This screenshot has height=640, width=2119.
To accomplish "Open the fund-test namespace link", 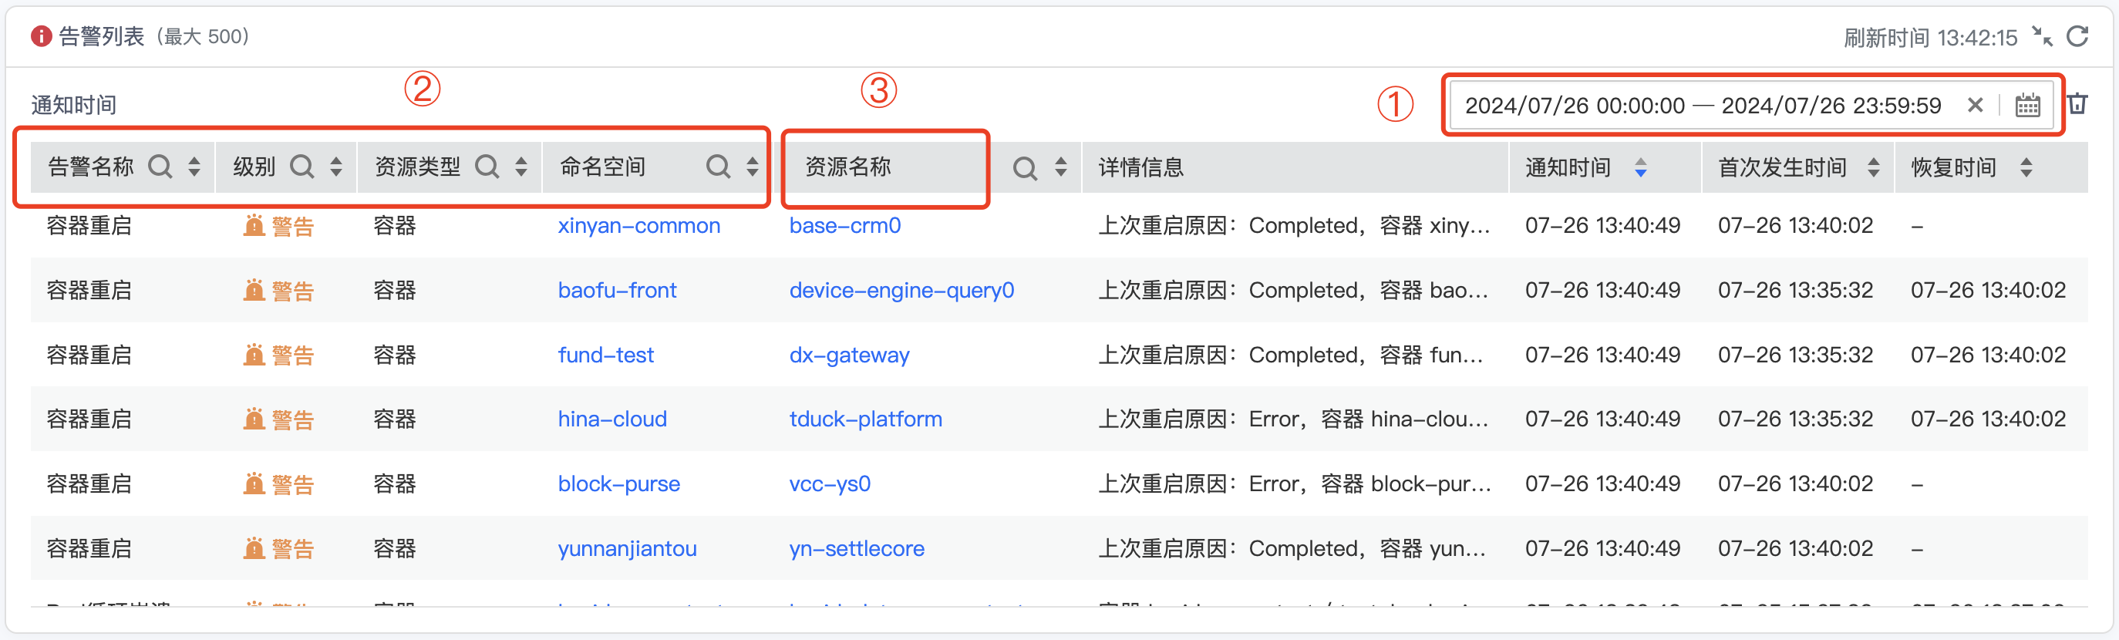I will pyautogui.click(x=605, y=355).
